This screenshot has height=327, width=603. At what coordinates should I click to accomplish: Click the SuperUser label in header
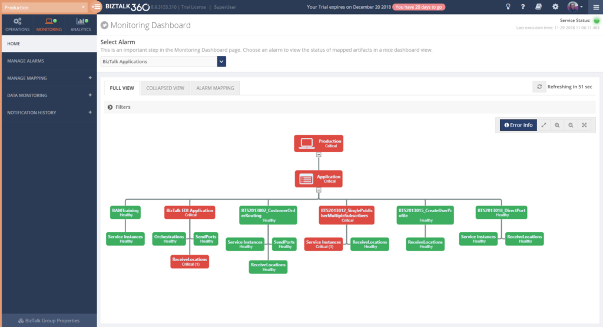225,7
